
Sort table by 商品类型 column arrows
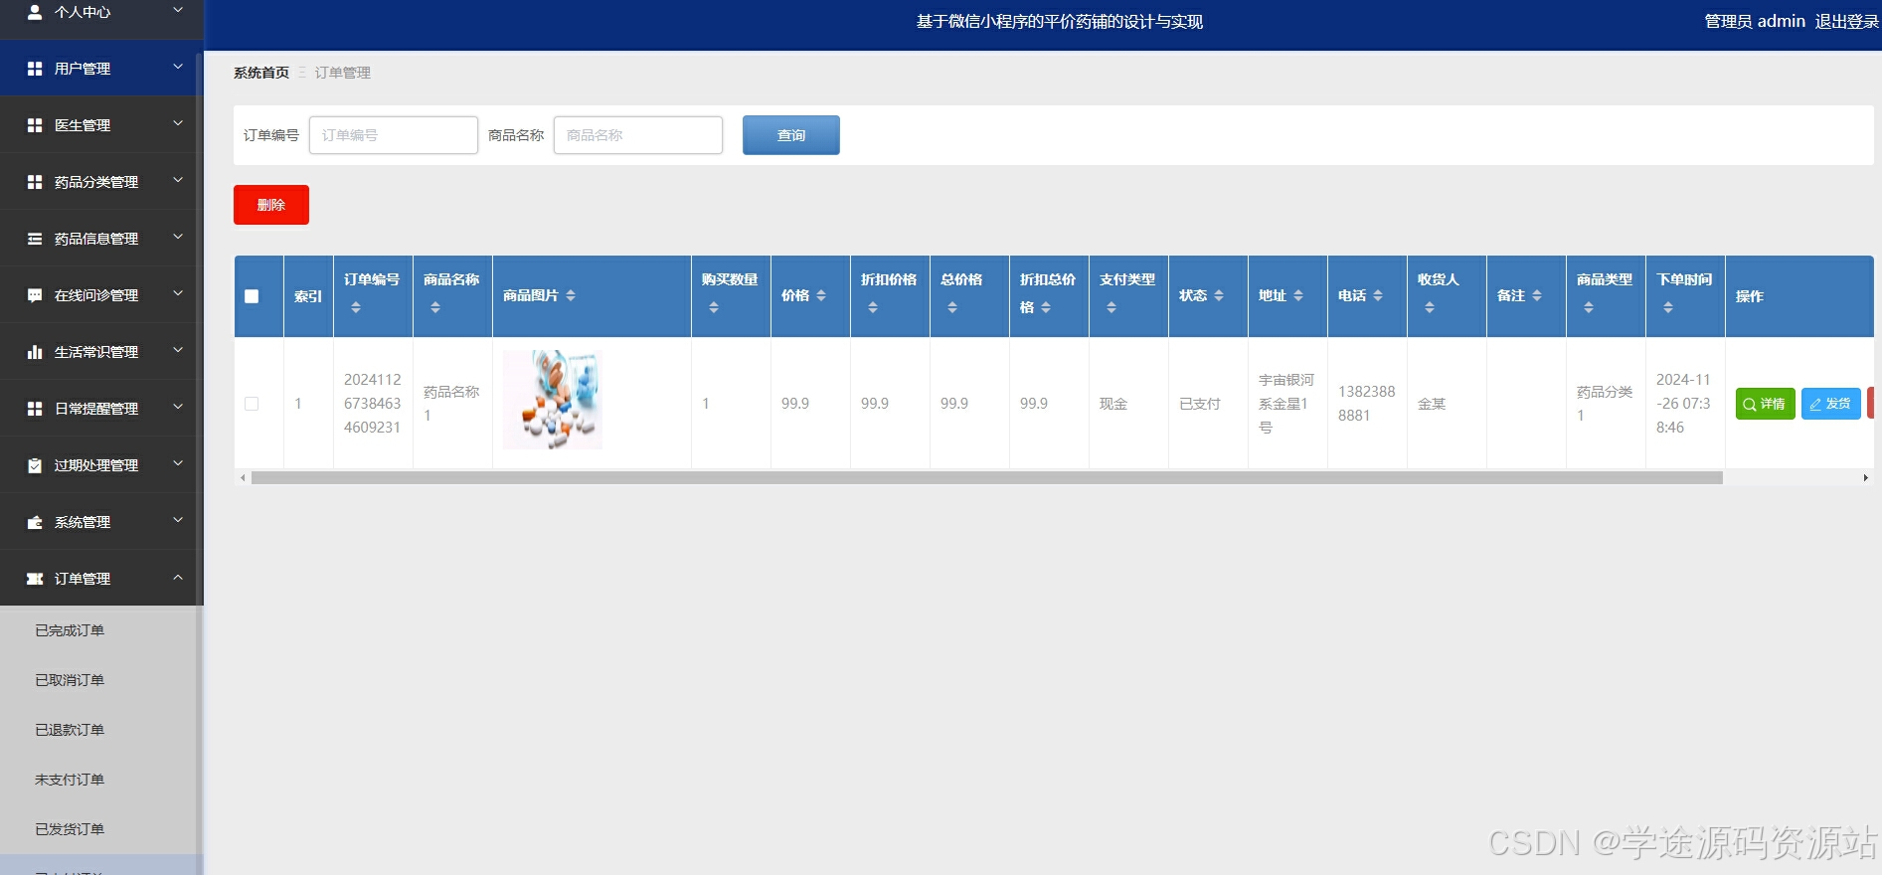click(x=1589, y=308)
